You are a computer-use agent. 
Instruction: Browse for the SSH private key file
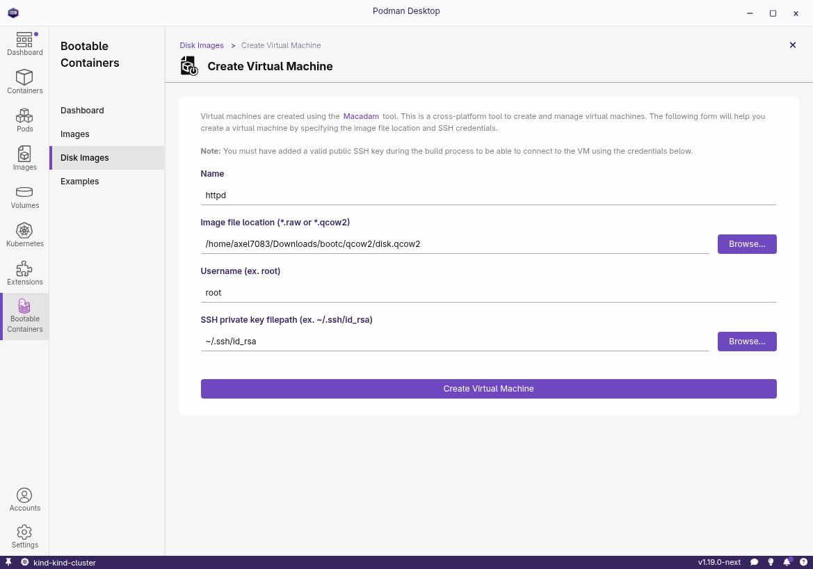pyautogui.click(x=747, y=342)
